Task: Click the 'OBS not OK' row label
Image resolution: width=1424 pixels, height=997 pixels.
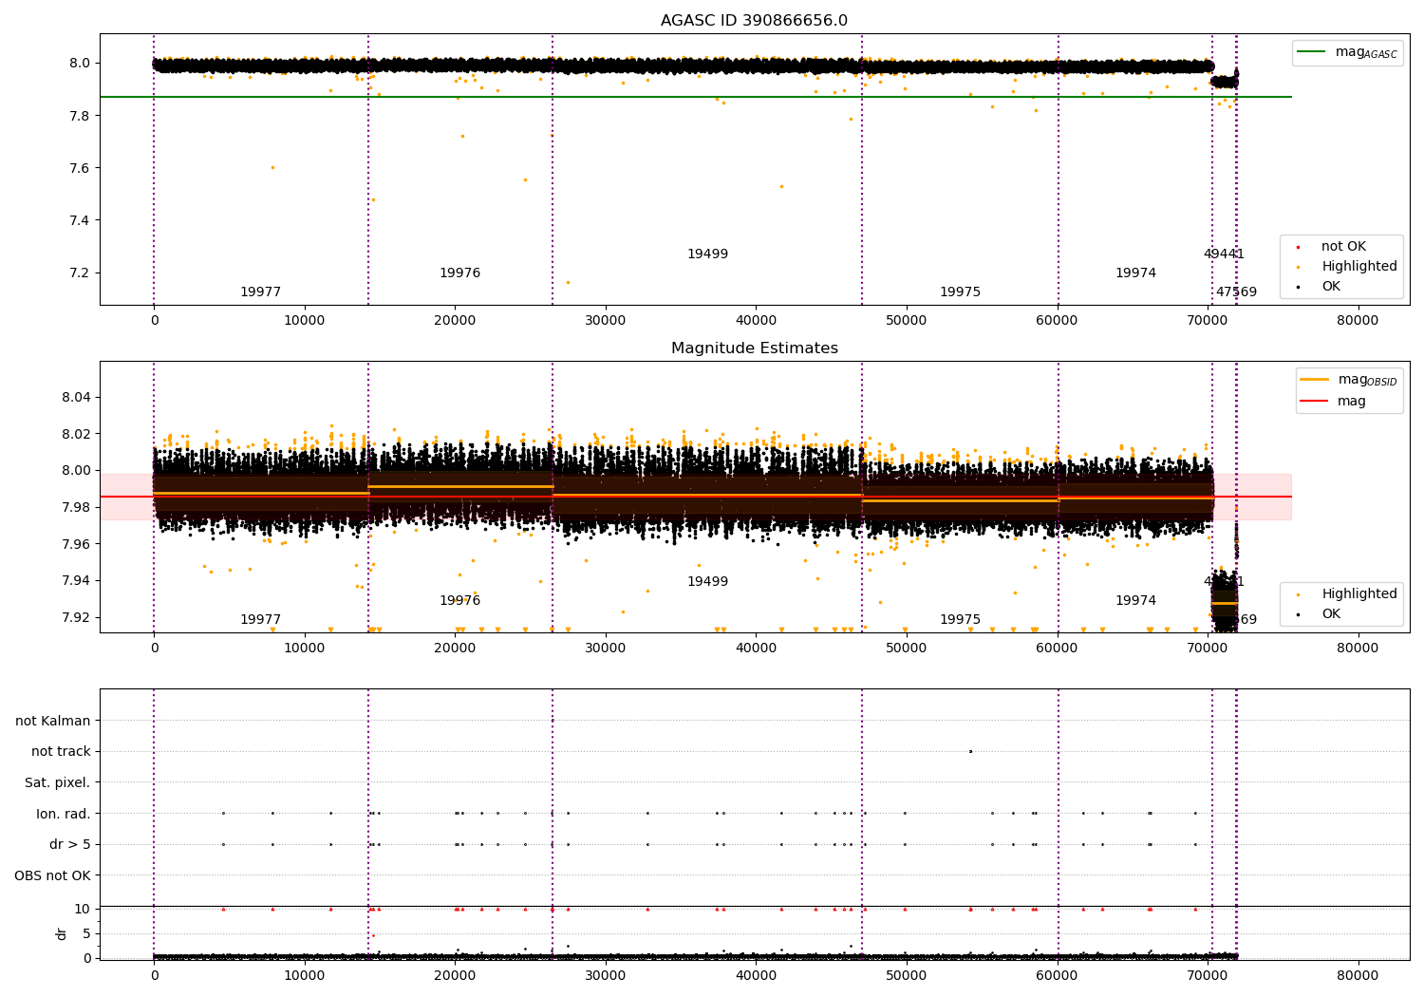Action: click(x=53, y=875)
